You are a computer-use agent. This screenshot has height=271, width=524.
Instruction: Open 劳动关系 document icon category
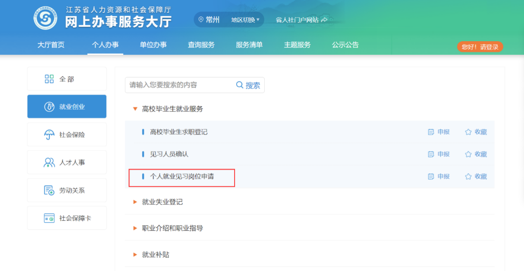(49, 191)
